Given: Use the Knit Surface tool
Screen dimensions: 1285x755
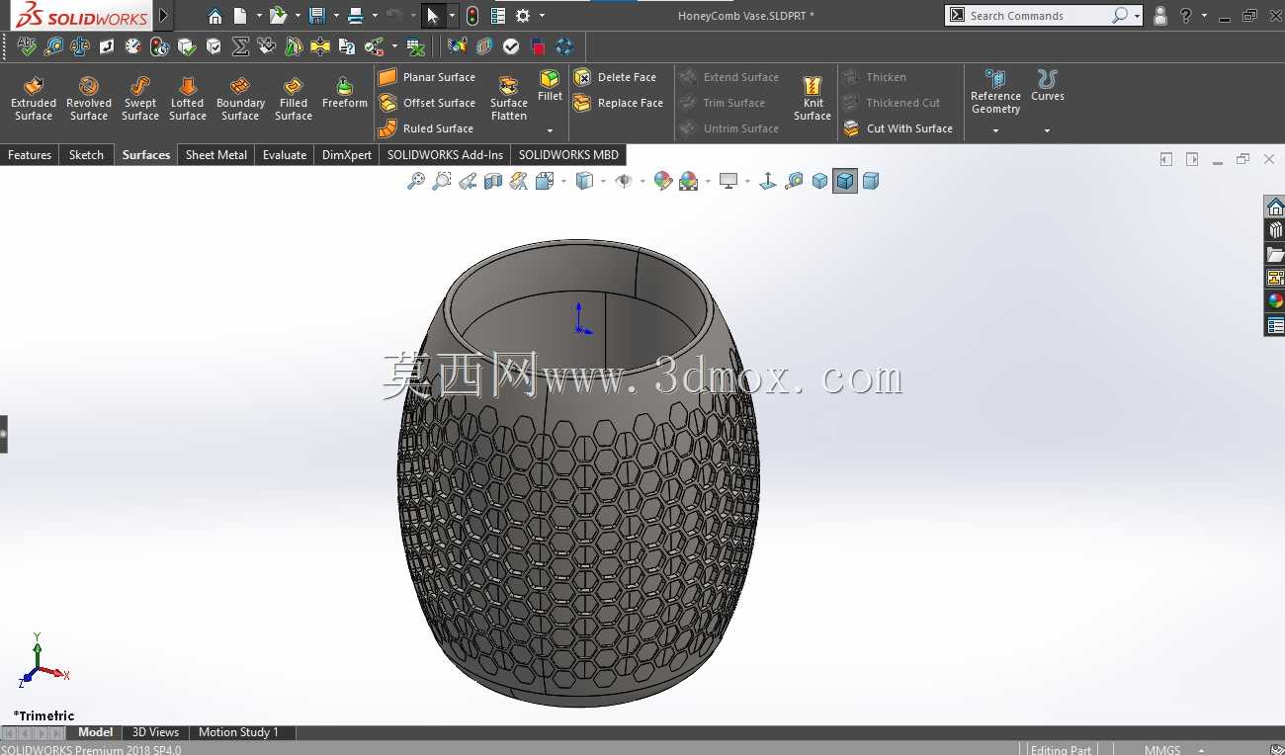Looking at the screenshot, I should [x=813, y=99].
